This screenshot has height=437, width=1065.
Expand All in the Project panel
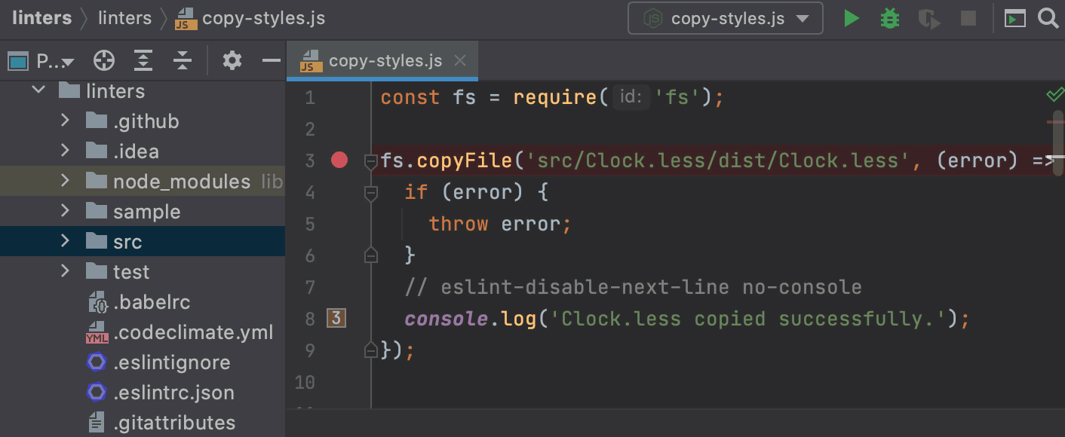(x=143, y=60)
